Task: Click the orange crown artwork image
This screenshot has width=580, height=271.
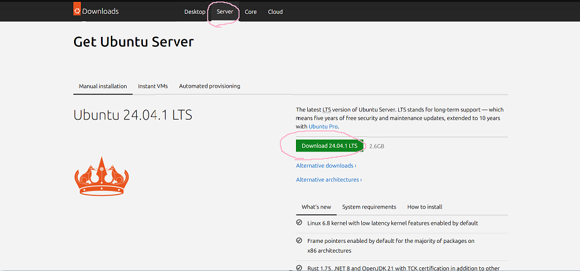Action: (x=102, y=175)
